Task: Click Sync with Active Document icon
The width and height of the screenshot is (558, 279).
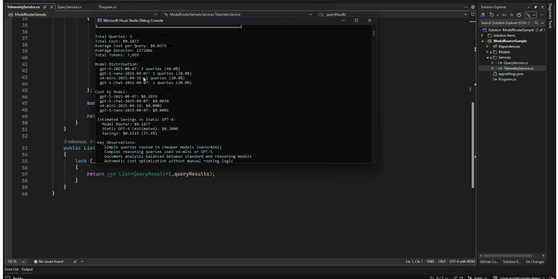Action: [504, 15]
